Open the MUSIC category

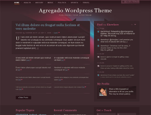(51, 2)
